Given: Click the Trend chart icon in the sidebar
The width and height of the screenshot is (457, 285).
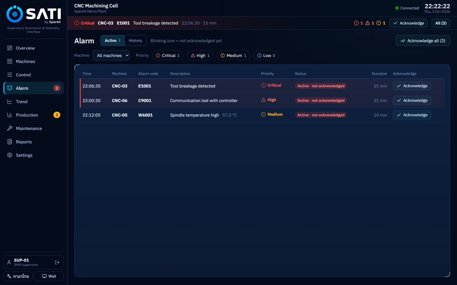Looking at the screenshot, I should click(x=10, y=101).
